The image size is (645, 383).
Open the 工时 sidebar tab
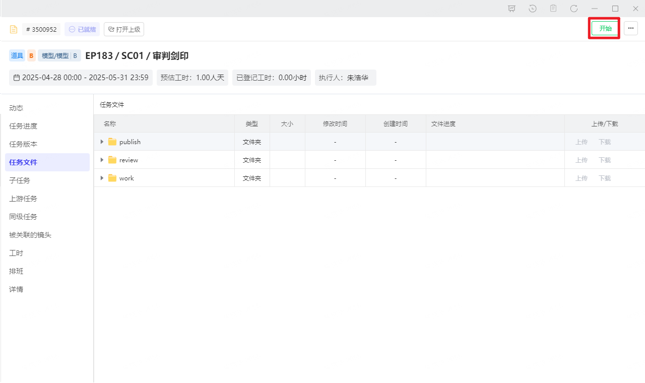tap(16, 253)
